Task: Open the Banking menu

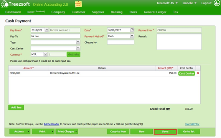Action: tap(117, 12)
